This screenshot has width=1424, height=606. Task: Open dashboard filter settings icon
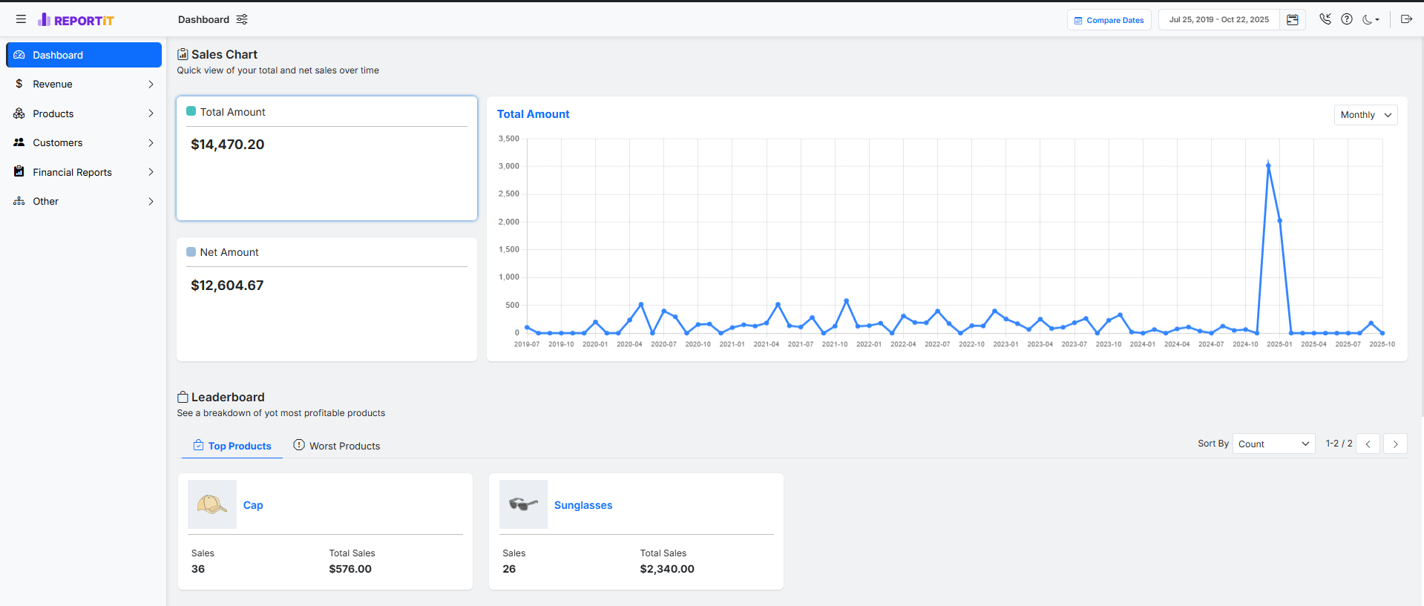(242, 19)
